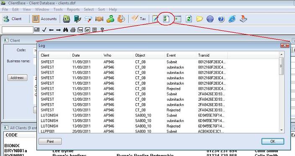Open the Log checklist icon circled in red
295x156 pixels.
[166, 19]
